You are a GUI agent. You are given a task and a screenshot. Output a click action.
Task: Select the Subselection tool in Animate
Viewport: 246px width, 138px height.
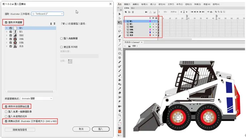120,18
